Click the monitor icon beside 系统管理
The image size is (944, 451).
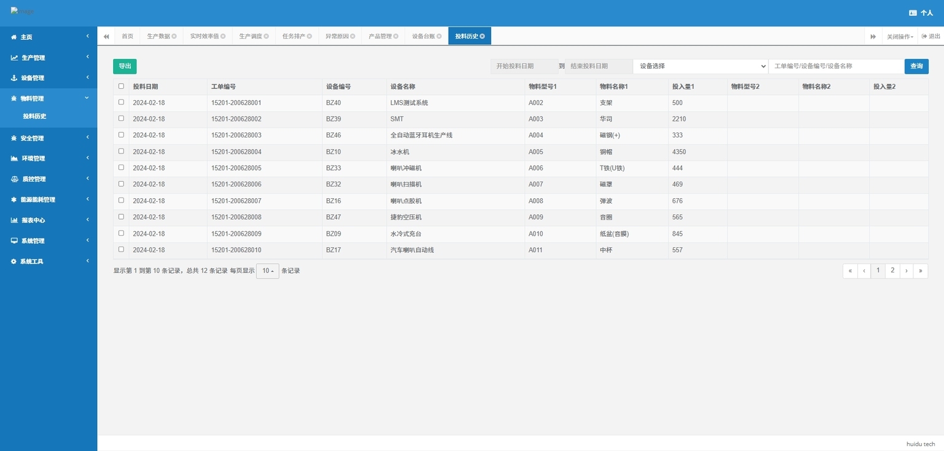14,241
